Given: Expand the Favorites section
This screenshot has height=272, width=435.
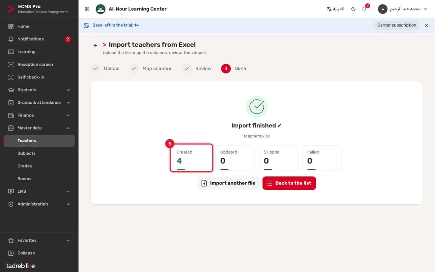Looking at the screenshot, I should pos(39,240).
